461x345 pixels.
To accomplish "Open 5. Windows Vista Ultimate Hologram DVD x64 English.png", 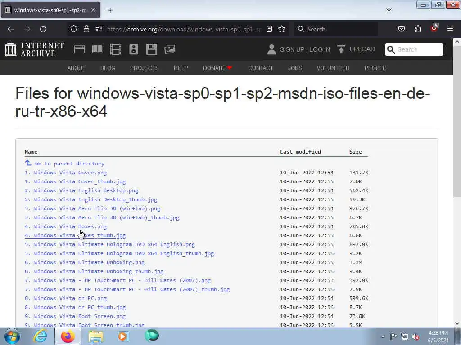I will point(110,244).
